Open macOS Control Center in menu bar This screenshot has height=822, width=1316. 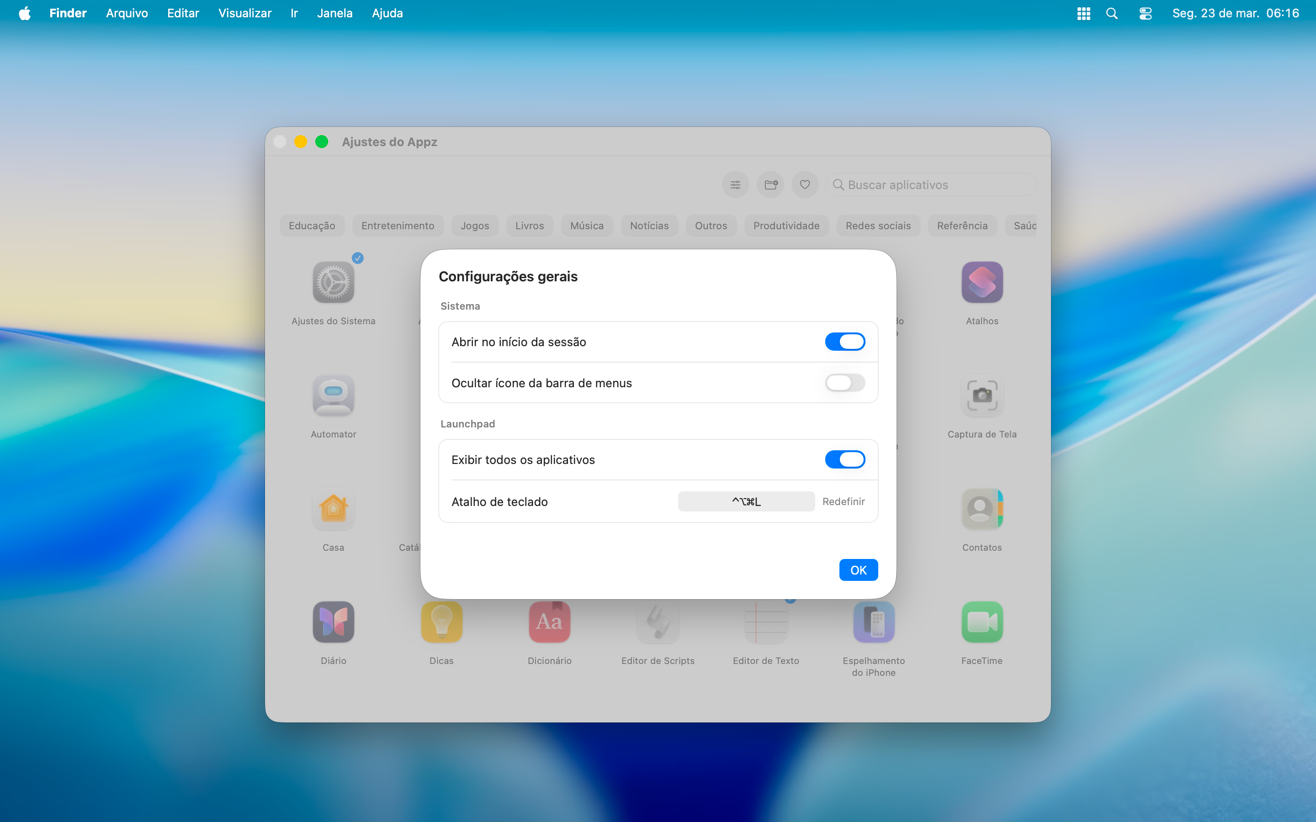pos(1145,14)
